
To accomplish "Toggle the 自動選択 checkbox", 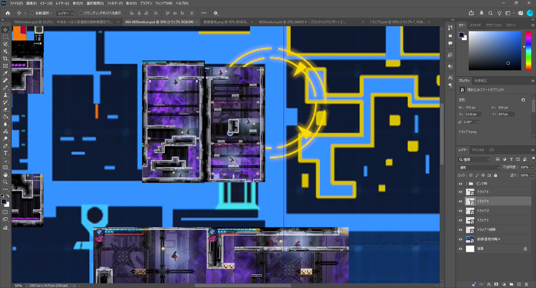I will (32, 13).
